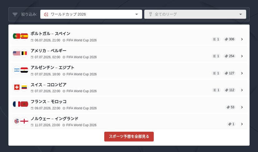Click the Switzerland flag icon

tap(17, 87)
